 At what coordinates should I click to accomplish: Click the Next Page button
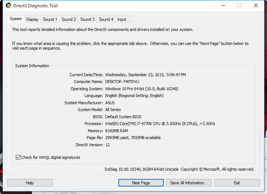pyautogui.click(x=141, y=183)
